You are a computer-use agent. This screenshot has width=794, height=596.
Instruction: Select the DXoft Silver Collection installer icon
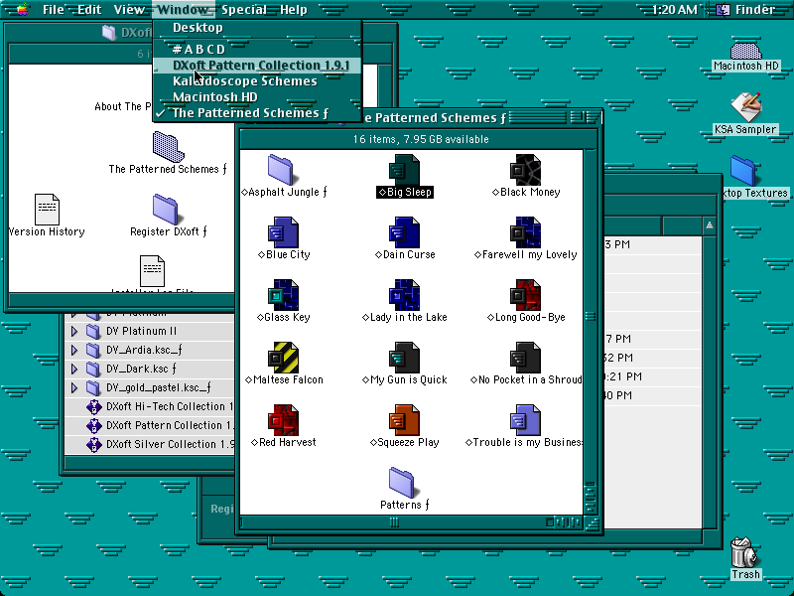[93, 444]
